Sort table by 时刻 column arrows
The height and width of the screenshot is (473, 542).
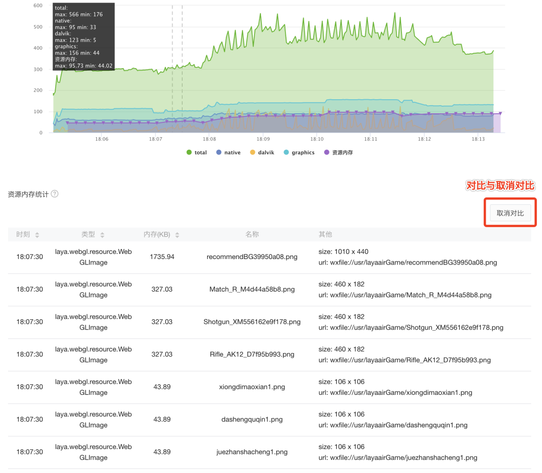(37, 235)
